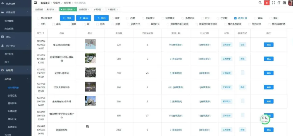Open photo thumbnail of 武汉站-停车场

(x=90, y=73)
